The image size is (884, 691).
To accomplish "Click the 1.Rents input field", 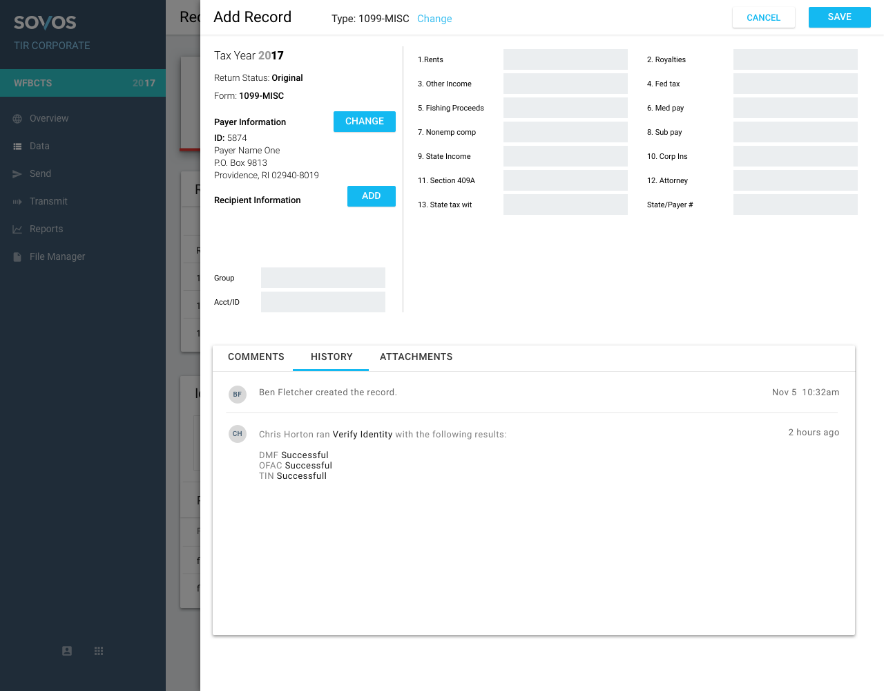I will 565,59.
